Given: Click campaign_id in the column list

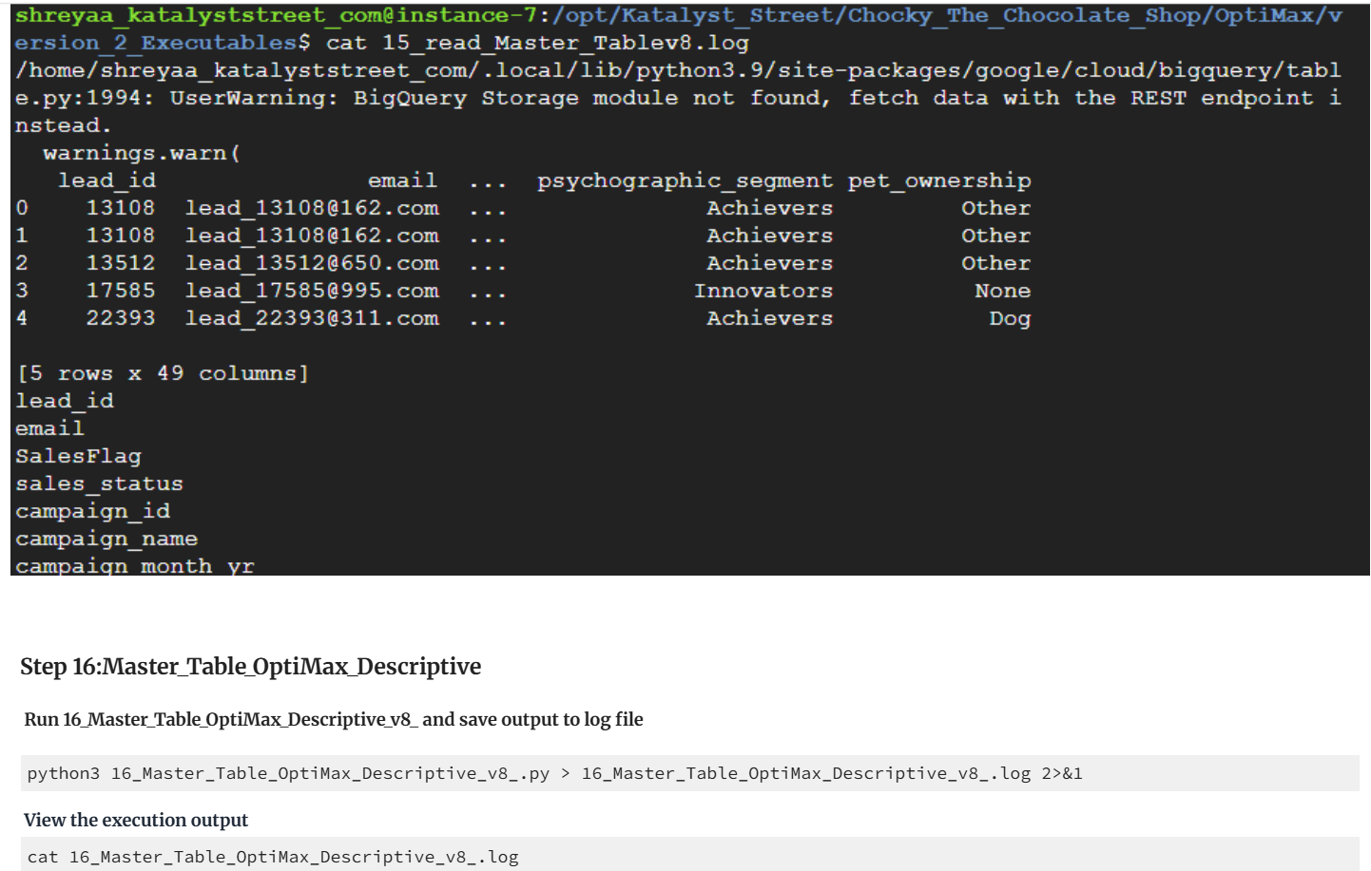Looking at the screenshot, I should coord(92,511).
